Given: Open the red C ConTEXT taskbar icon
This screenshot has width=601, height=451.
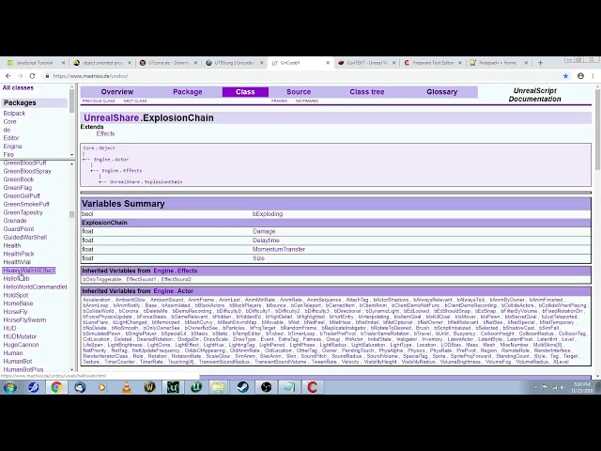Looking at the screenshot, I should pyautogui.click(x=312, y=387).
